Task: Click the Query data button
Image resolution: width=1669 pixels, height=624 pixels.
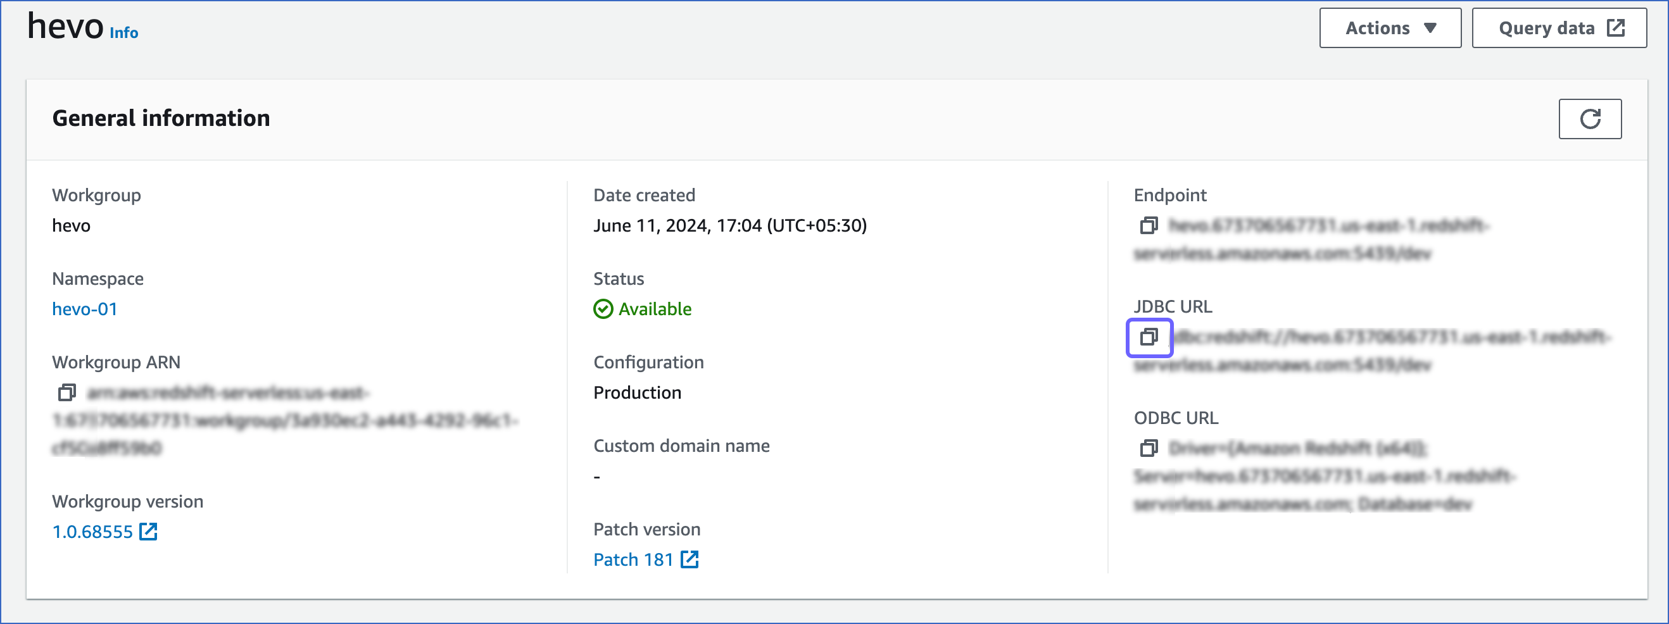Action: (1559, 28)
